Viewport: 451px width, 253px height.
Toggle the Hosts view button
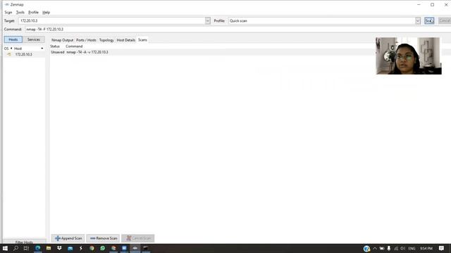point(13,39)
